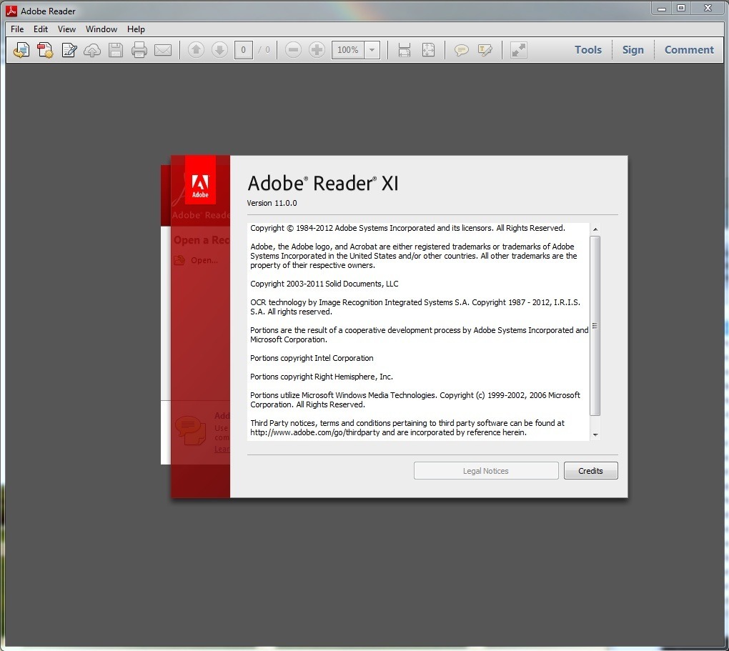
Task: Click the Open file toolbar icon
Action: 21,50
